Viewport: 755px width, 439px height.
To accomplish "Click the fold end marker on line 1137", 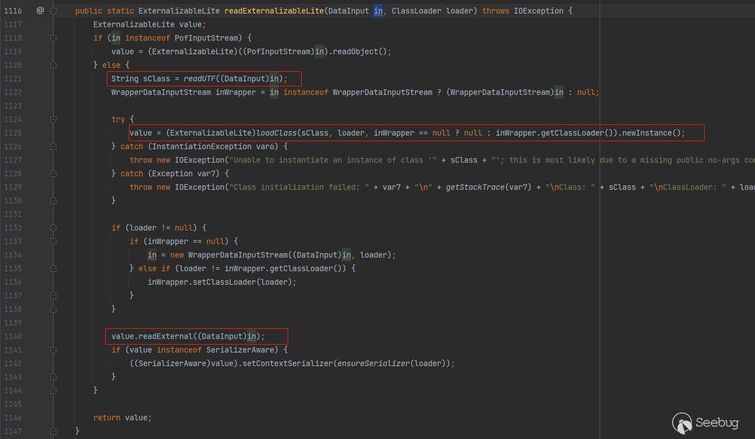I will click(53, 295).
